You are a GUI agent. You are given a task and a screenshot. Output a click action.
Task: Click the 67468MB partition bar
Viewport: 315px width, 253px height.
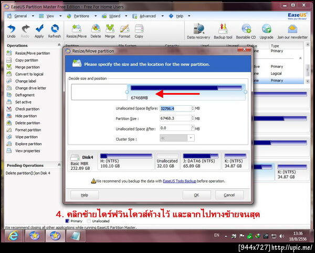click(x=186, y=92)
